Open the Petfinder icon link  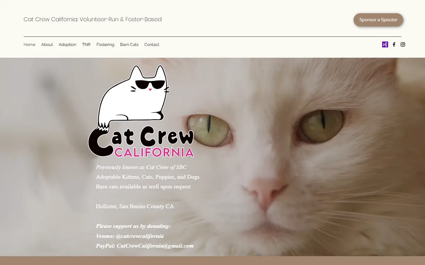point(385,45)
